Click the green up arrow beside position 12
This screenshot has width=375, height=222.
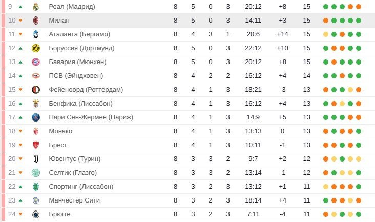coord(20,48)
